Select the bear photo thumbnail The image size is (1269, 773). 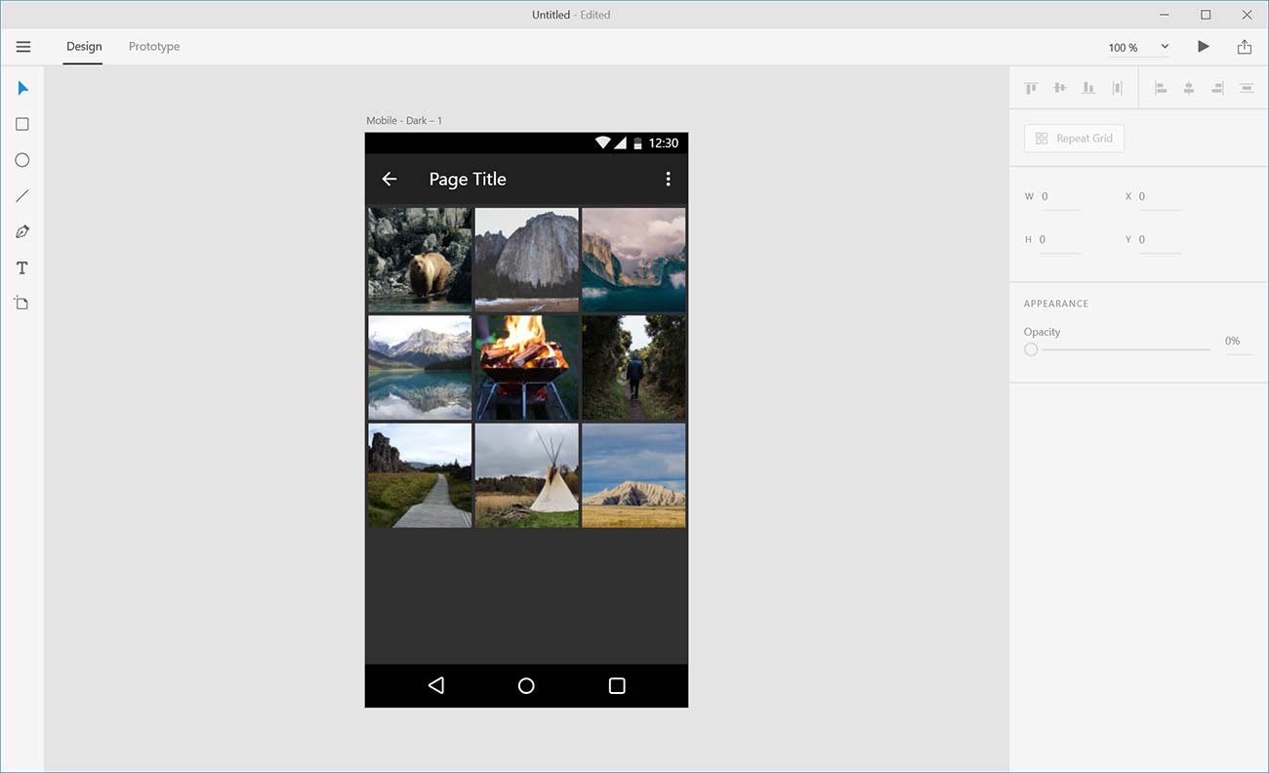(x=420, y=260)
